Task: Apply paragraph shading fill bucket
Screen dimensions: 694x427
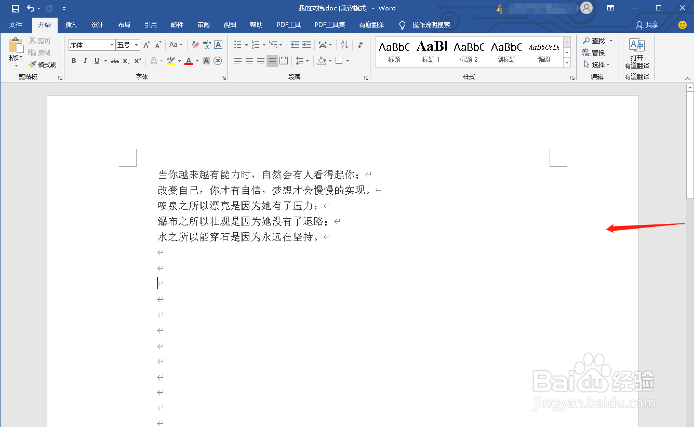Action: coord(322,61)
